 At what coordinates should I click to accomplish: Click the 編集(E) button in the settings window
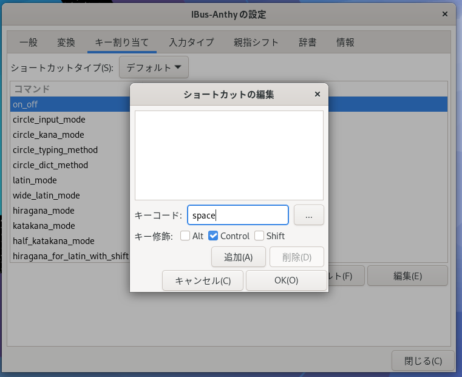(407, 276)
